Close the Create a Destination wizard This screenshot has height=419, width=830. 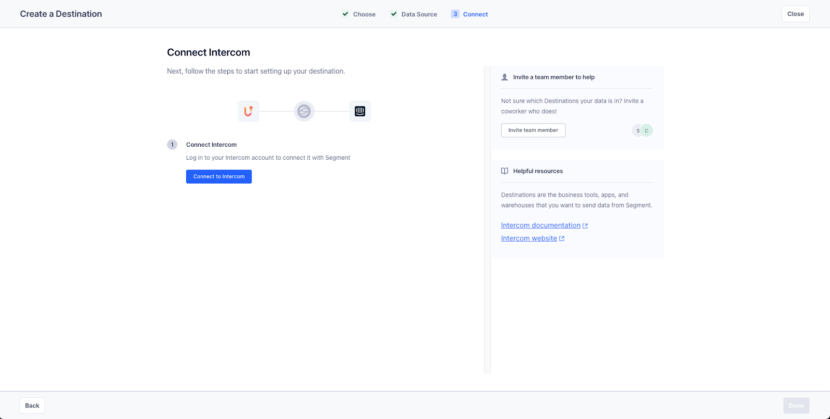(x=795, y=14)
